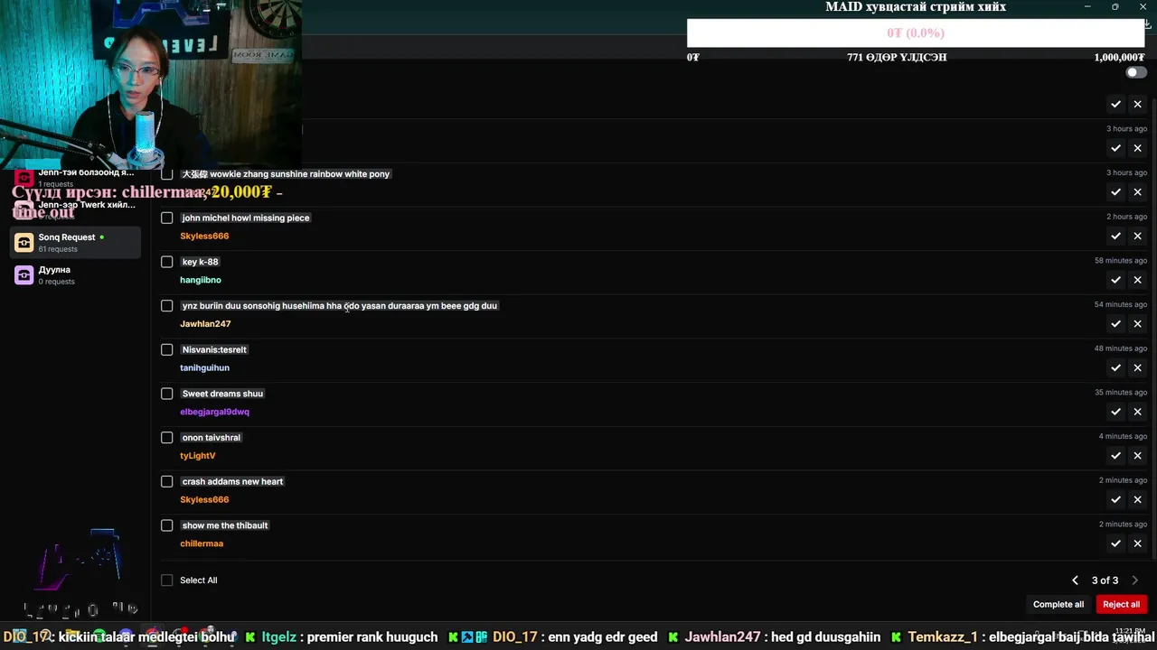This screenshot has height=650, width=1157.
Task: Click 'crash addams new heart' request text
Action: pyautogui.click(x=232, y=482)
